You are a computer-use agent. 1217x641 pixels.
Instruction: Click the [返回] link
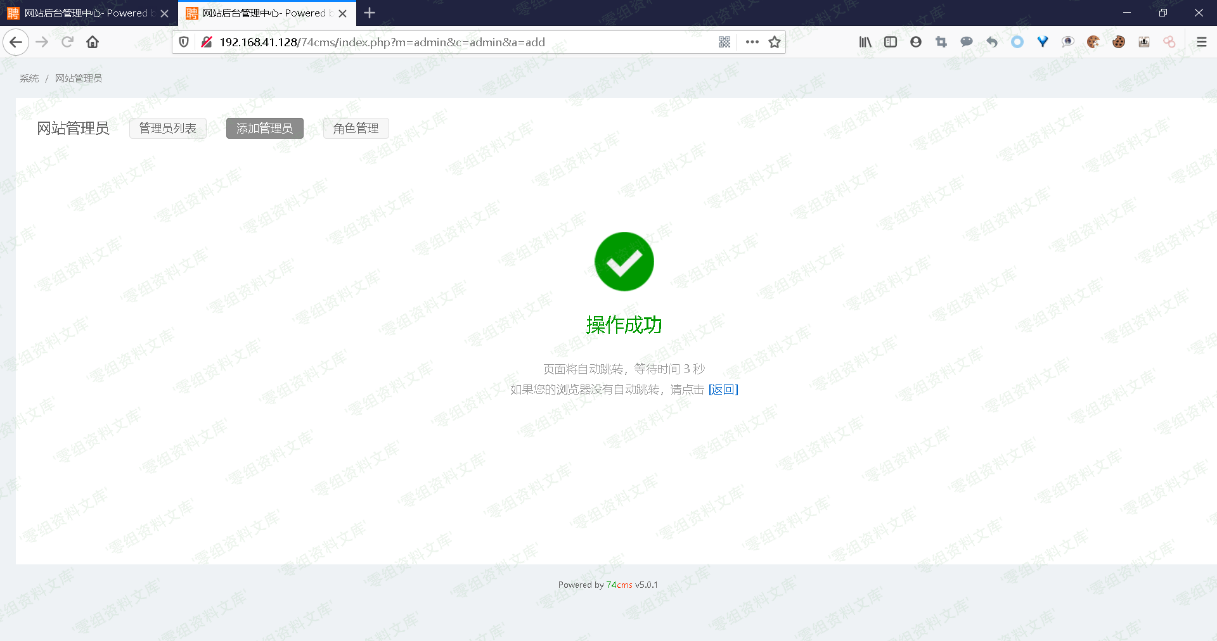tap(723, 390)
